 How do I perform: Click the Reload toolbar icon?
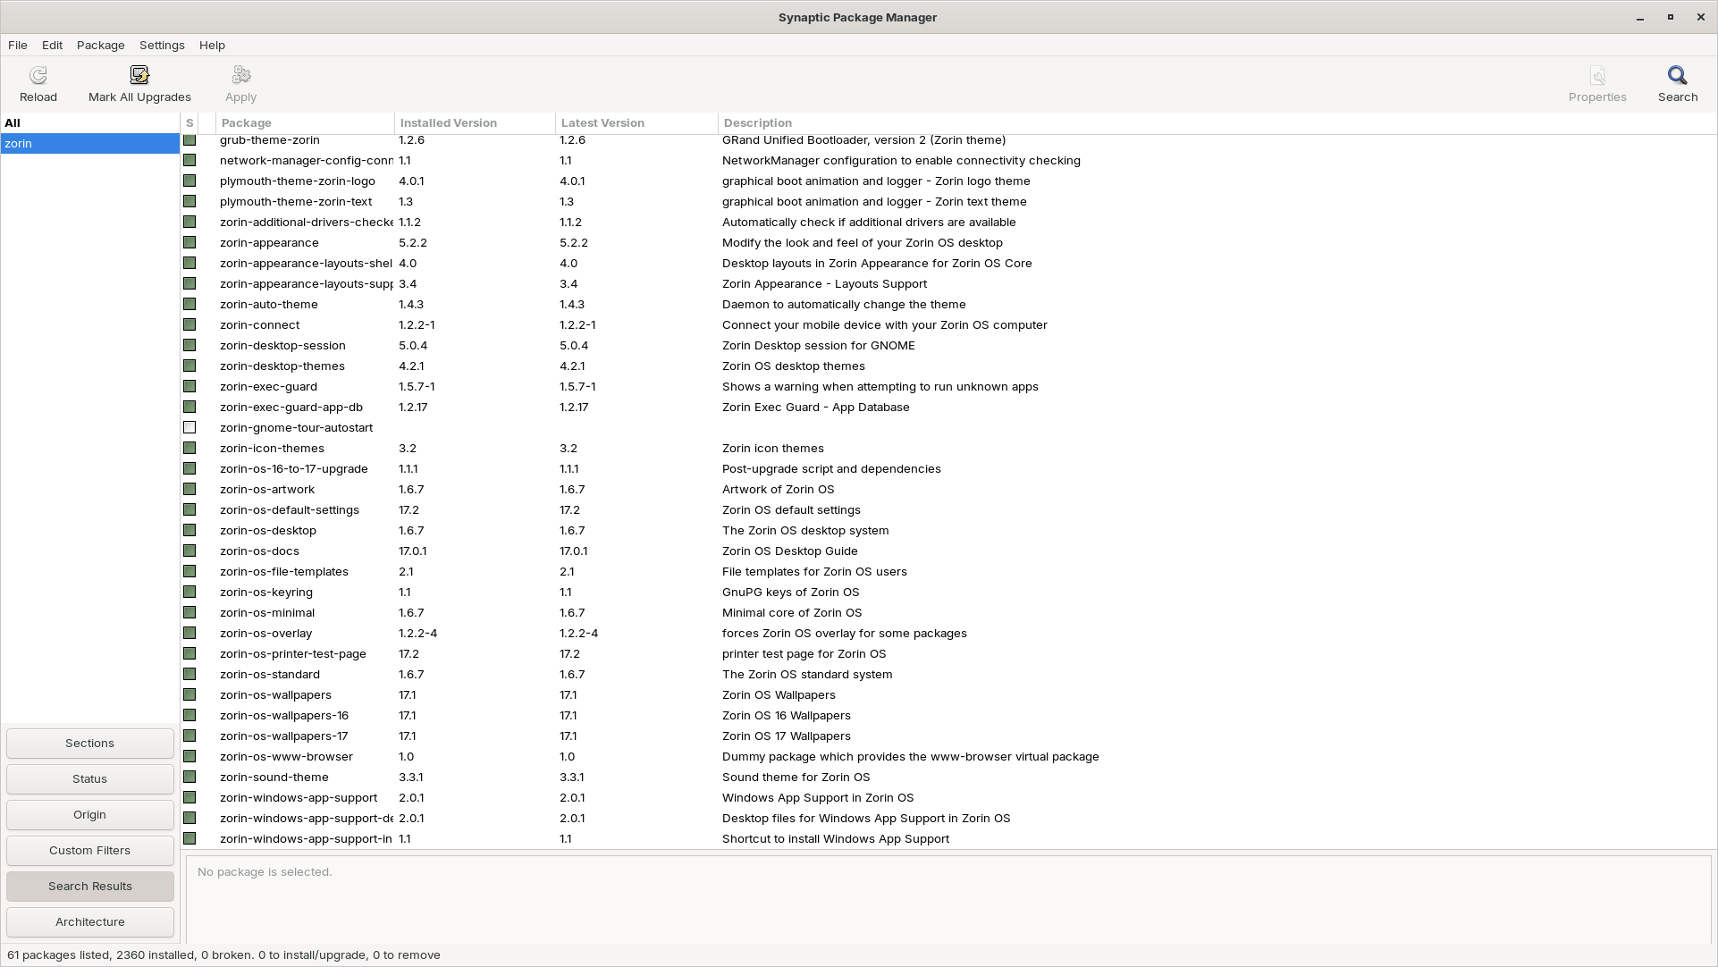pyautogui.click(x=38, y=76)
